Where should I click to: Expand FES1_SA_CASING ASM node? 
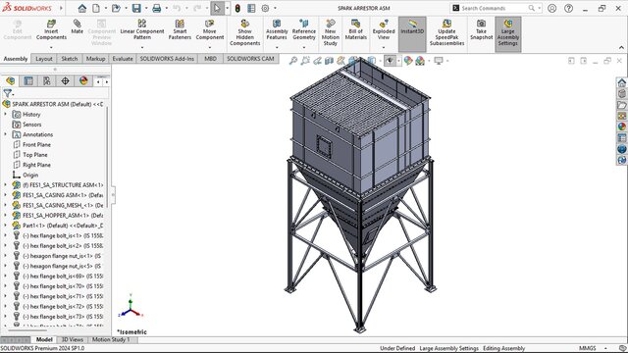(x=5, y=195)
